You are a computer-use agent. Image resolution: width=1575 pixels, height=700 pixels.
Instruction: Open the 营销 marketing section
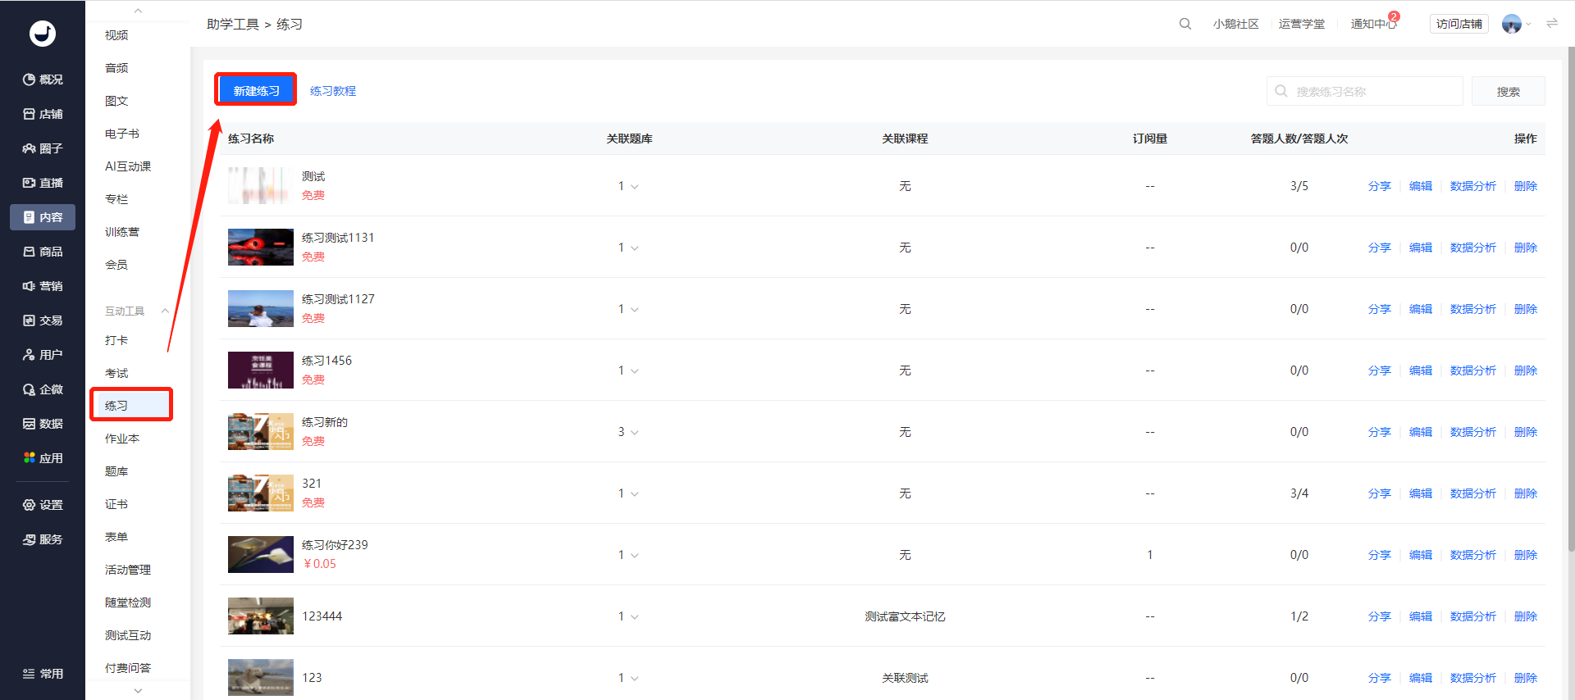[43, 286]
